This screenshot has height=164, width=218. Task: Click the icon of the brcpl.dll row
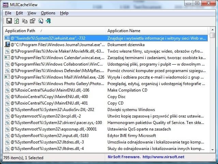[x=7, y=116]
